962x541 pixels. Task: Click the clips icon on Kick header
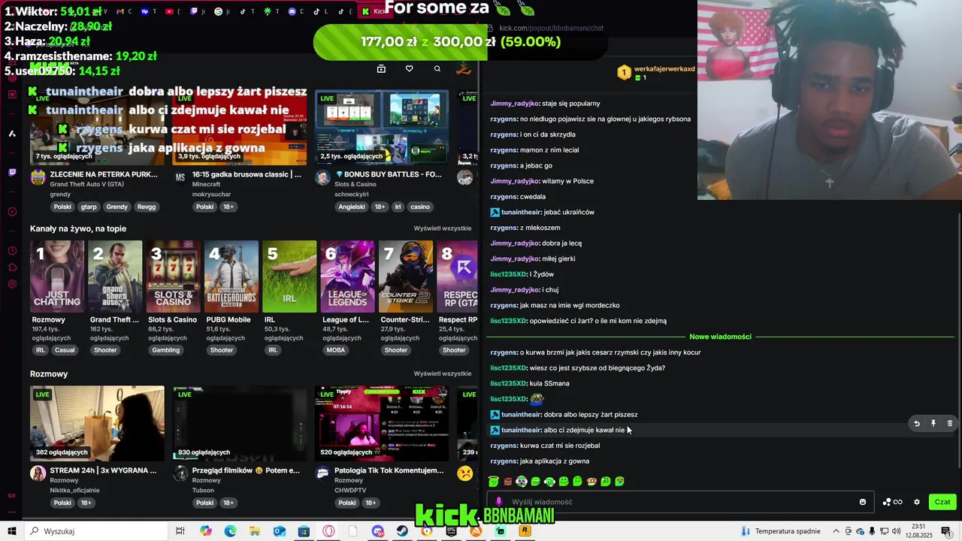[x=381, y=68]
